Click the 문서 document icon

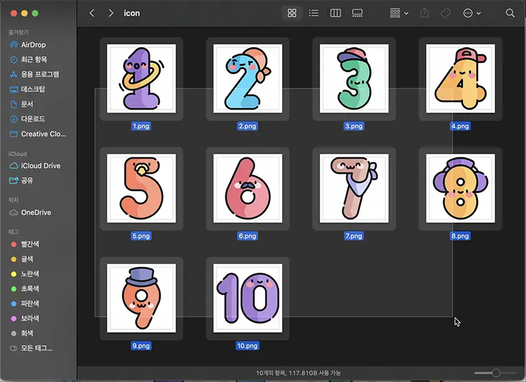(14, 104)
